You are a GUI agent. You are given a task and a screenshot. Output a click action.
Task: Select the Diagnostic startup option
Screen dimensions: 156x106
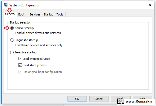pos(12,40)
